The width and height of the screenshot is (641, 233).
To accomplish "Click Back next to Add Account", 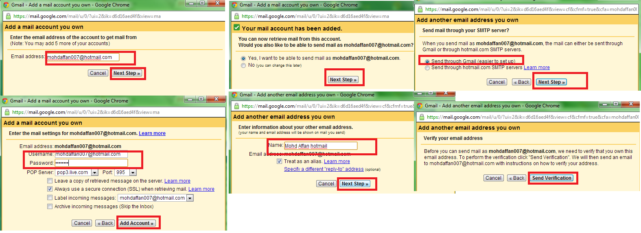I will tap(105, 223).
